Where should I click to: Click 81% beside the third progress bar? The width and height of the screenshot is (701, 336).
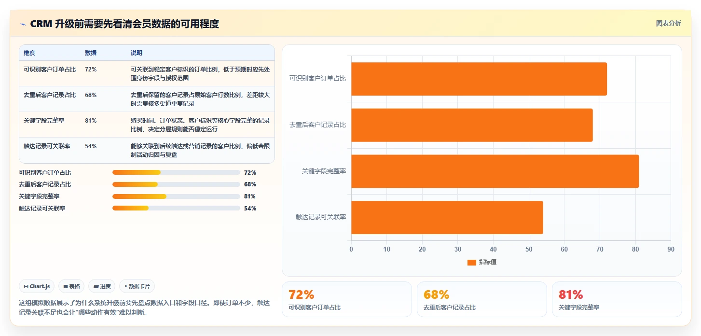250,196
